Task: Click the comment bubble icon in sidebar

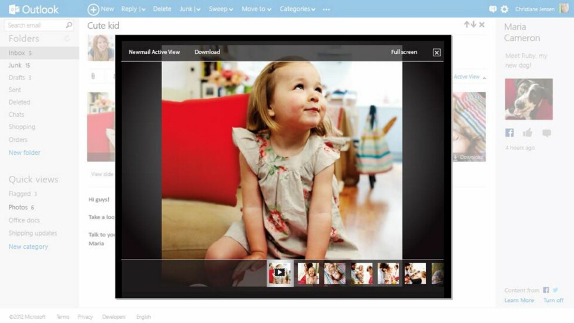Action: tap(546, 133)
